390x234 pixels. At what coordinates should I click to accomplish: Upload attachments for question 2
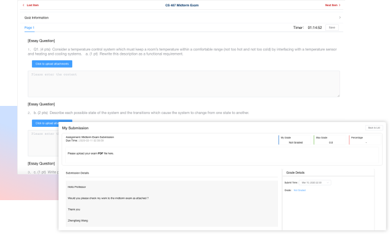tap(52, 122)
